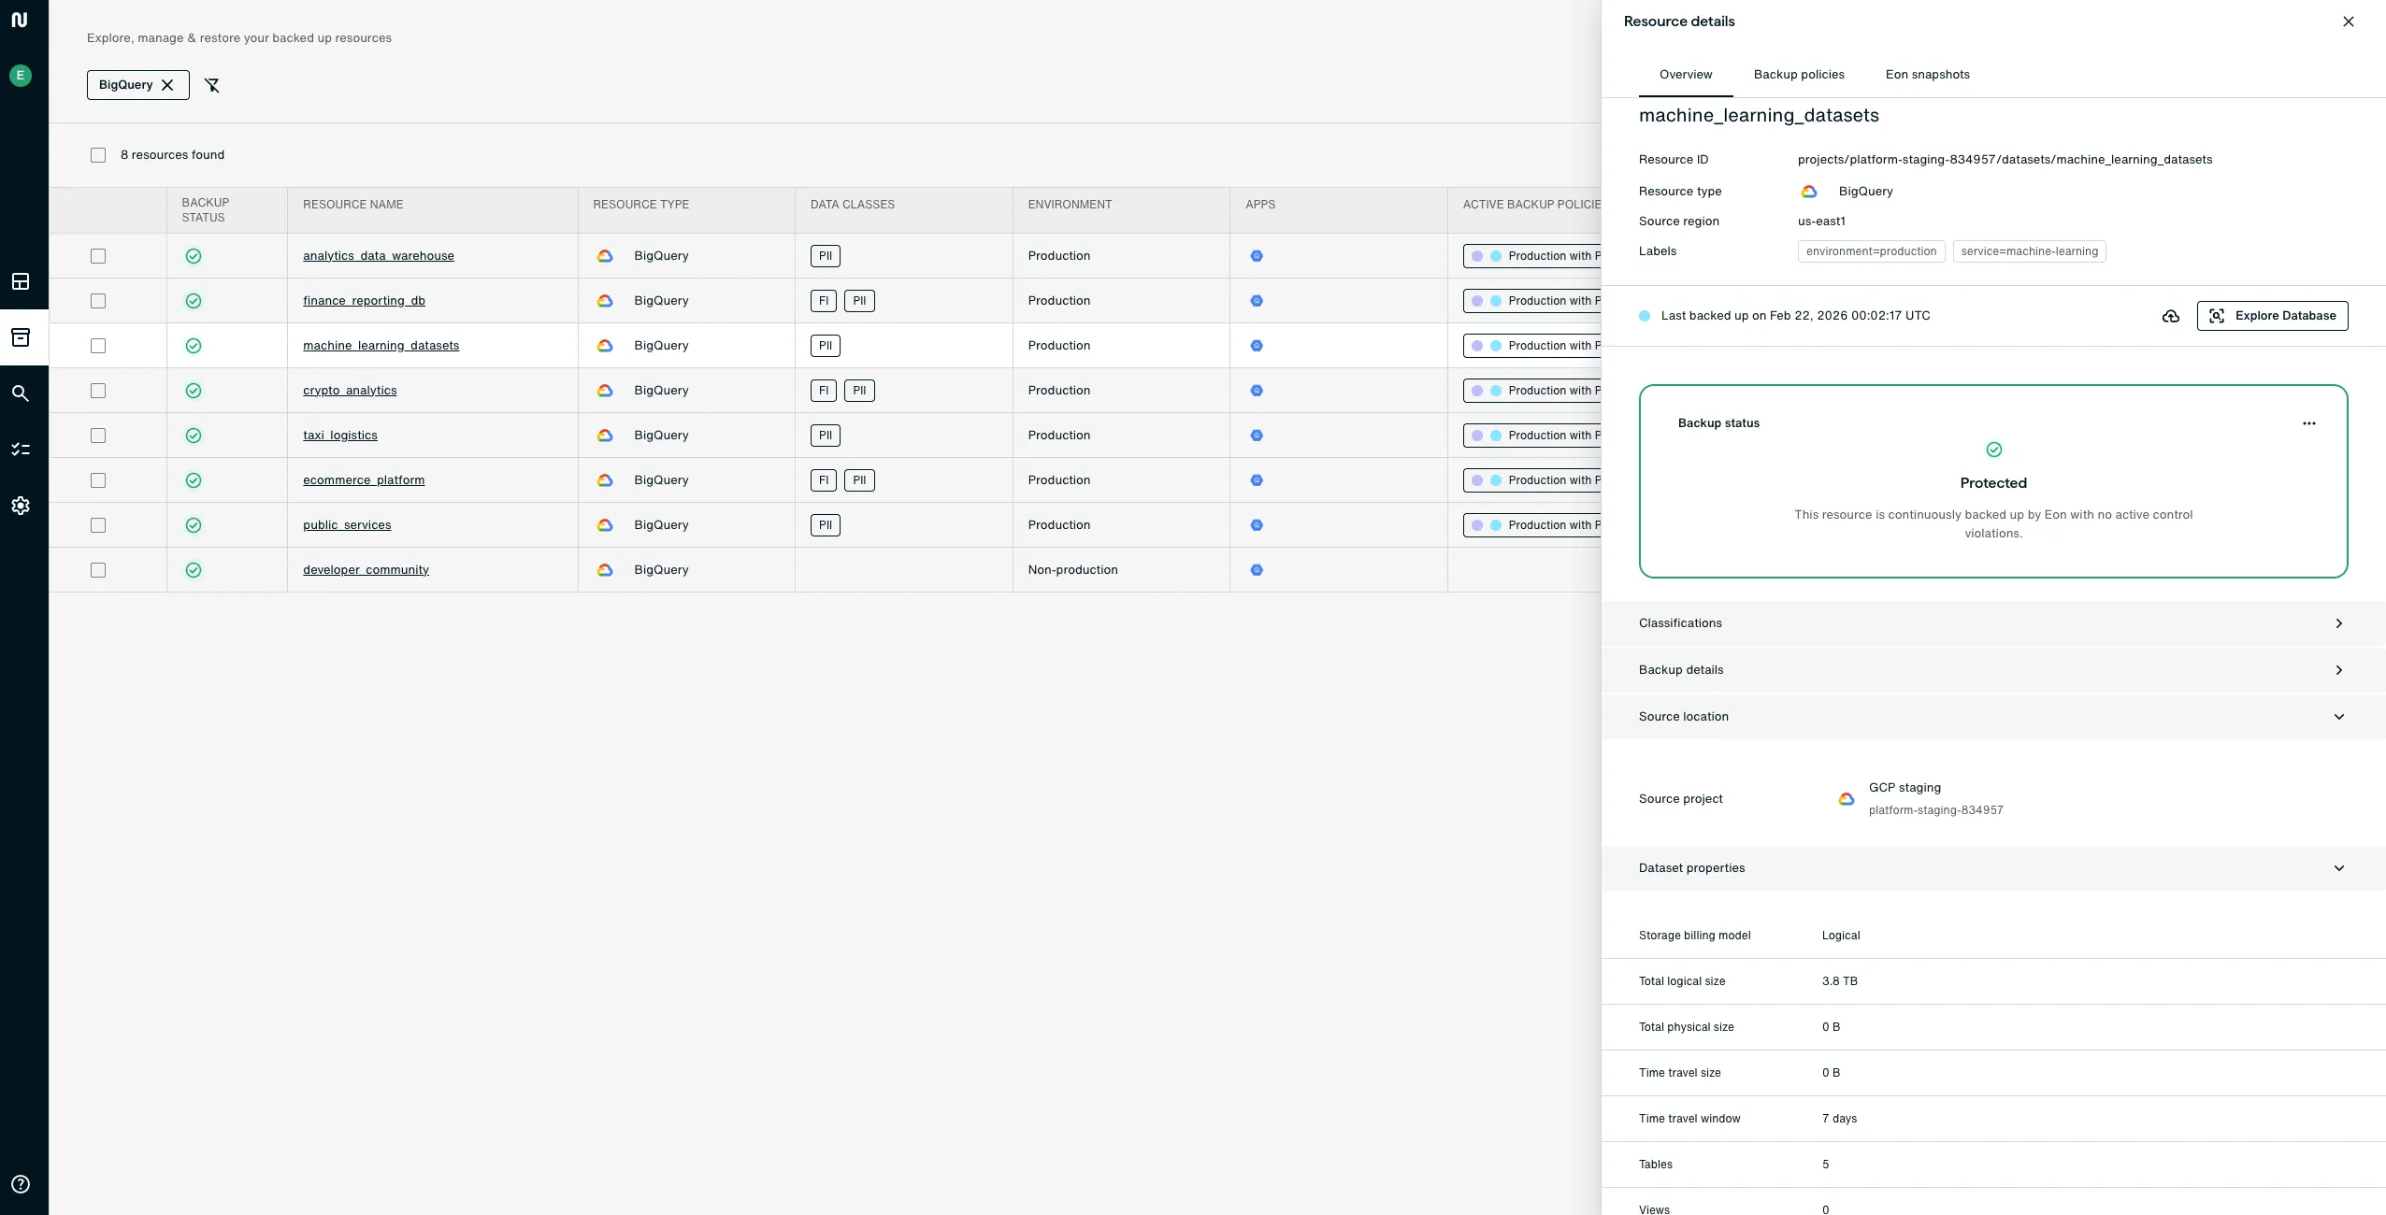This screenshot has width=2386, height=1215.
Task: Open the search icon in the sidebar
Action: 21,393
